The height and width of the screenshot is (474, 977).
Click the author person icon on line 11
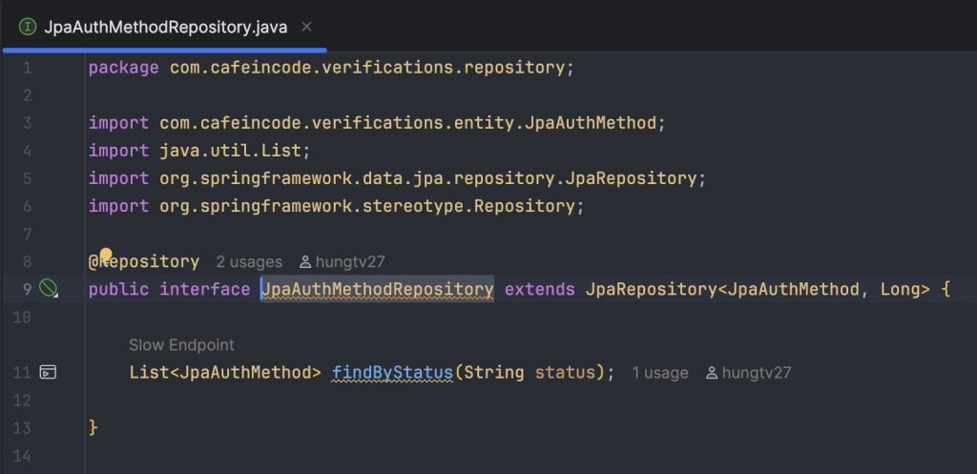712,373
